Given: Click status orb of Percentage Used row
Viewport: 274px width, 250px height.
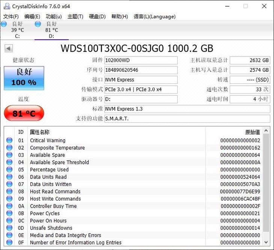Looking at the screenshot, I should click(9, 170).
